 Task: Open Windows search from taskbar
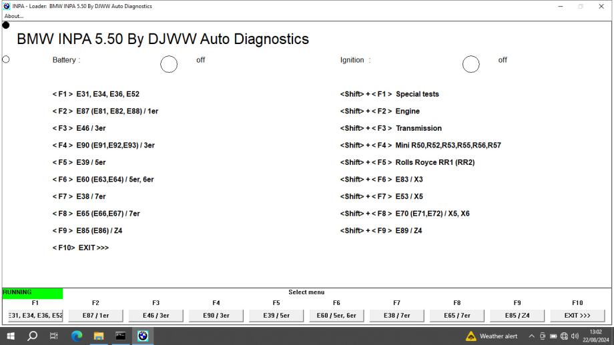point(33,336)
